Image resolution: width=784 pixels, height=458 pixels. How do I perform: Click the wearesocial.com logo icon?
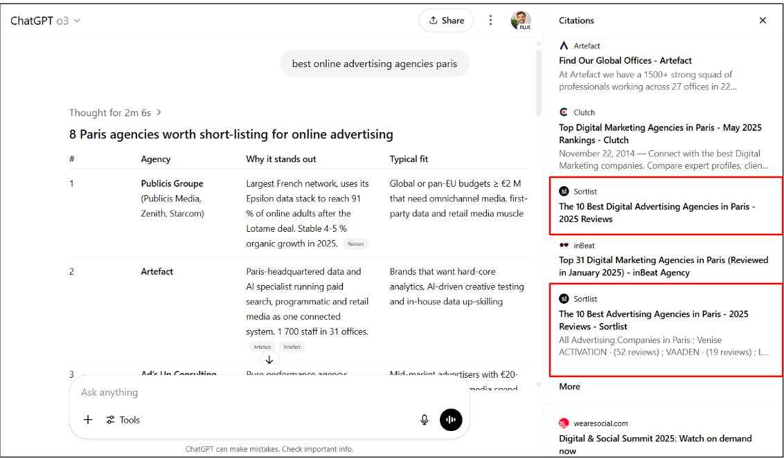564,423
